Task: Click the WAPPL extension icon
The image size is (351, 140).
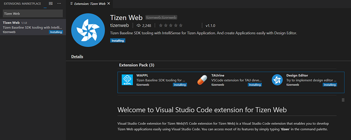Action: [x=128, y=80]
